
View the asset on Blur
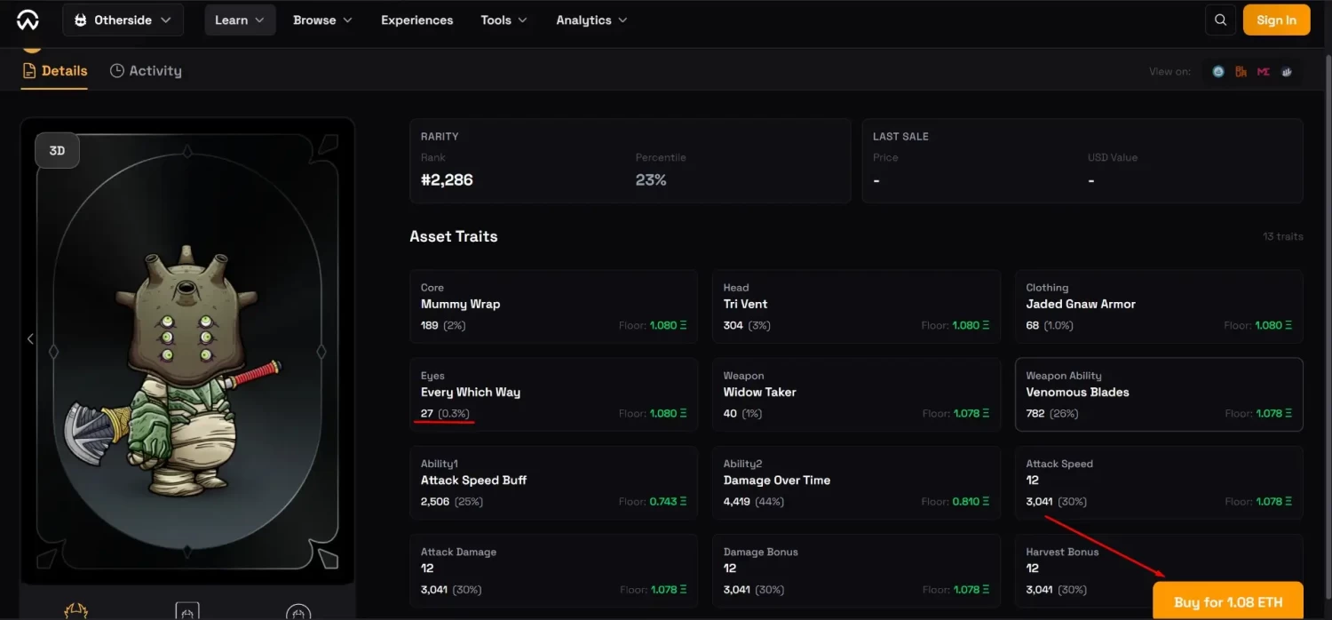(x=1241, y=71)
